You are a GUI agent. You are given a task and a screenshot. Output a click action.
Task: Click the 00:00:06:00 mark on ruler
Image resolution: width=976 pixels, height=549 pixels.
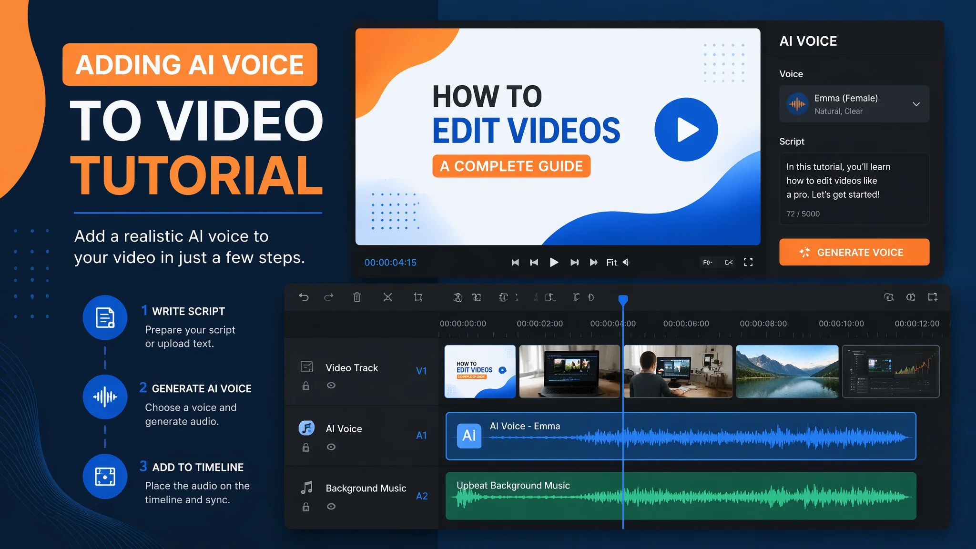click(686, 324)
